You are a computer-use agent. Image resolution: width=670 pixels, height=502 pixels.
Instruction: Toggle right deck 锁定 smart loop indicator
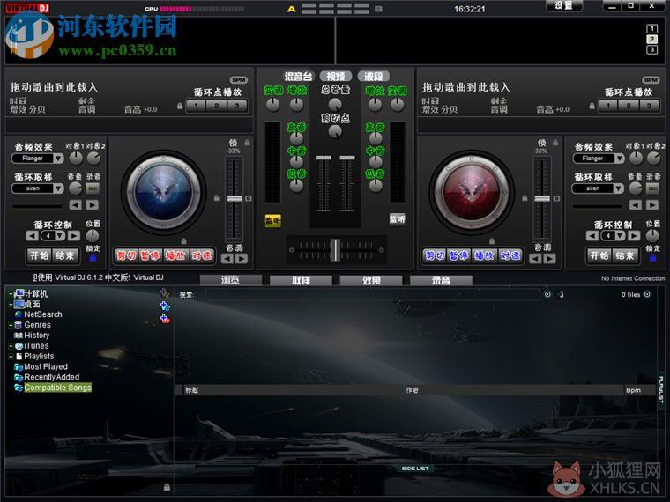652,258
